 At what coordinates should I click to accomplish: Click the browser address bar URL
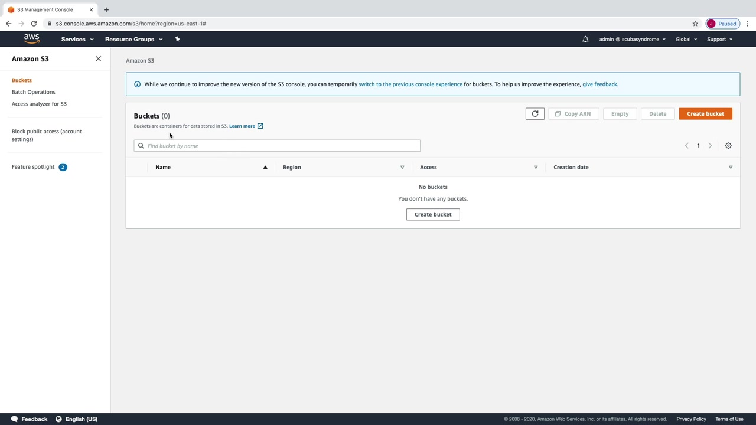(131, 24)
